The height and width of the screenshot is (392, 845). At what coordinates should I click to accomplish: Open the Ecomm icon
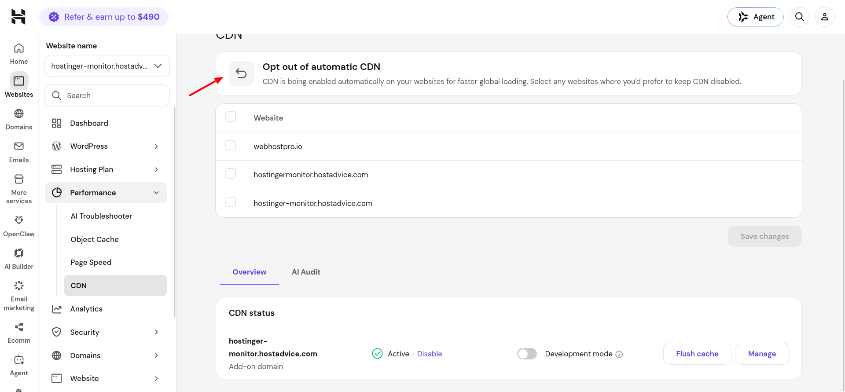click(19, 327)
